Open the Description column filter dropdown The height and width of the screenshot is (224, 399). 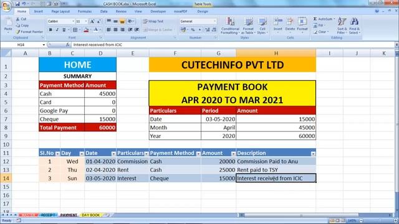click(313, 154)
